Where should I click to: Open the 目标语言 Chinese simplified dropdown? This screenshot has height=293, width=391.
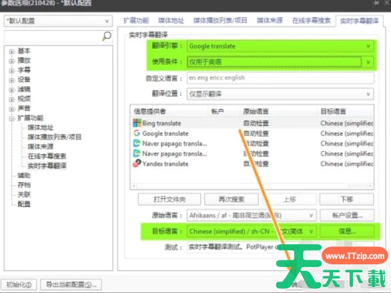[252, 232]
